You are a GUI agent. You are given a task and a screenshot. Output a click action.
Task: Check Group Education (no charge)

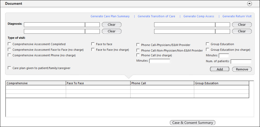[207, 50]
